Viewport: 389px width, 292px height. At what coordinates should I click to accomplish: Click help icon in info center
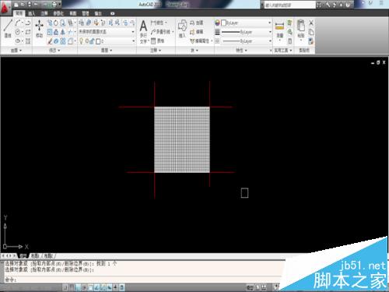pyautogui.click(x=348, y=5)
